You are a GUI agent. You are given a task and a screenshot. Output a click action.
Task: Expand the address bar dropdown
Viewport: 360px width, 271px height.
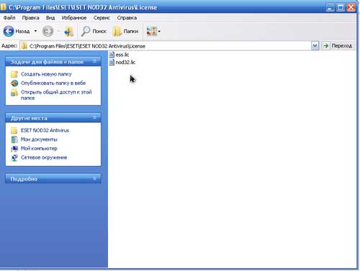315,45
